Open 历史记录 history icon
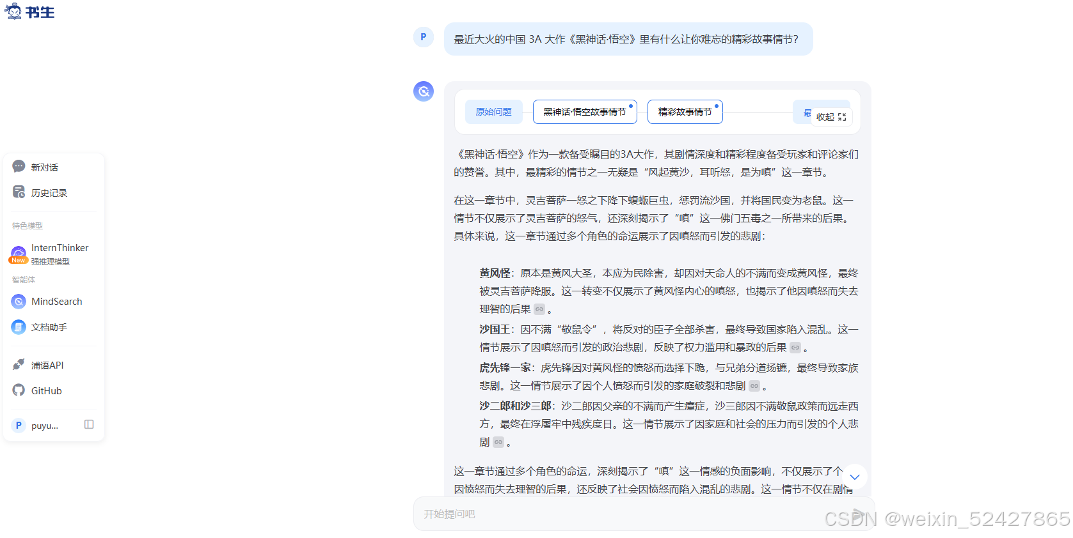Image resolution: width=1073 pixels, height=538 pixels. click(19, 192)
